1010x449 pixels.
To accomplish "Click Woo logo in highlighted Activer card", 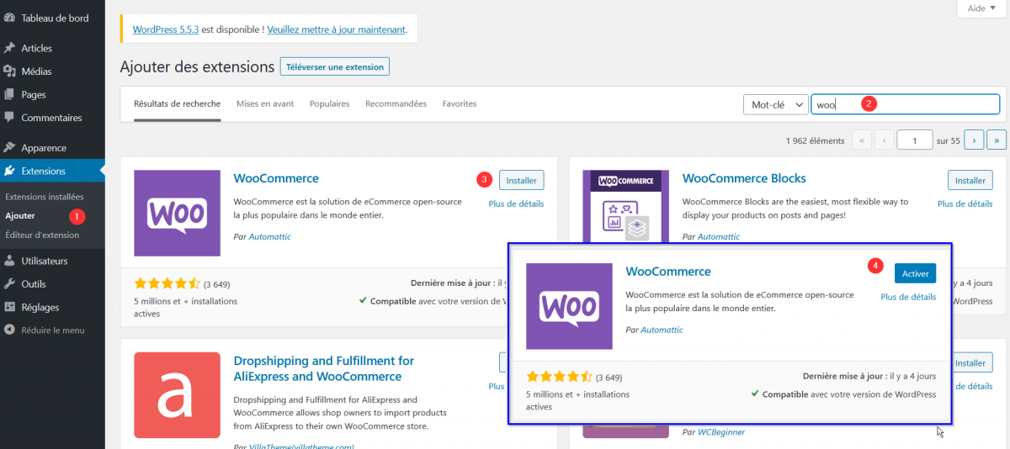I will (569, 306).
